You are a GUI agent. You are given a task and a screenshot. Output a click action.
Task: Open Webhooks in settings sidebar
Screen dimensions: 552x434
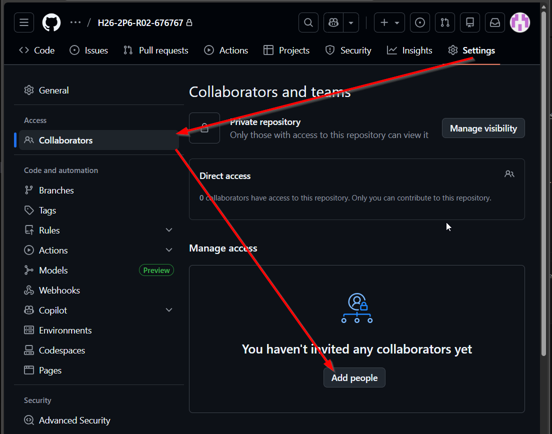[59, 290]
